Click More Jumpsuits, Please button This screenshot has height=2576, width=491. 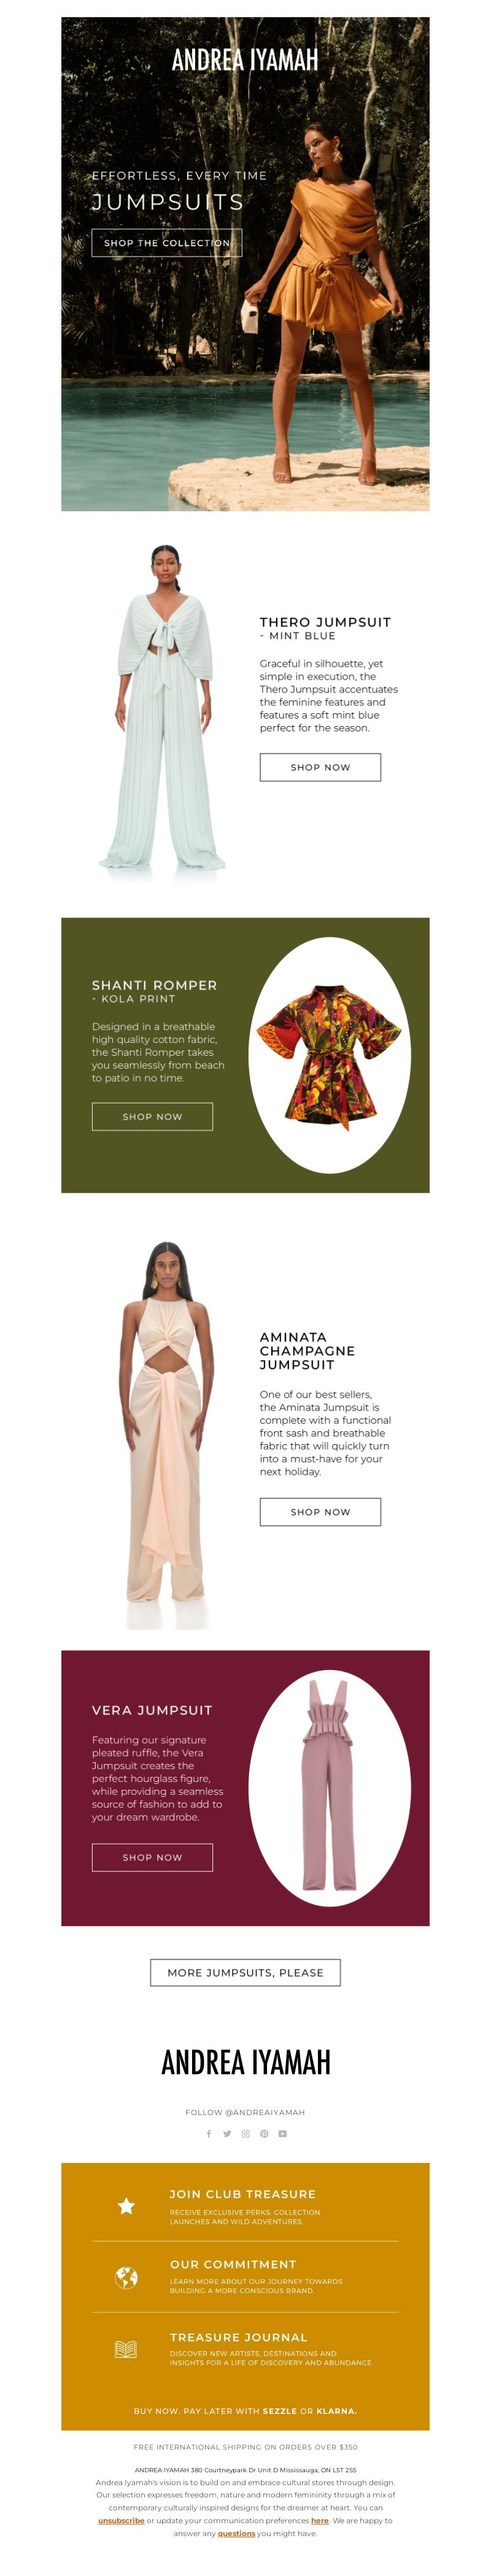point(245,1972)
